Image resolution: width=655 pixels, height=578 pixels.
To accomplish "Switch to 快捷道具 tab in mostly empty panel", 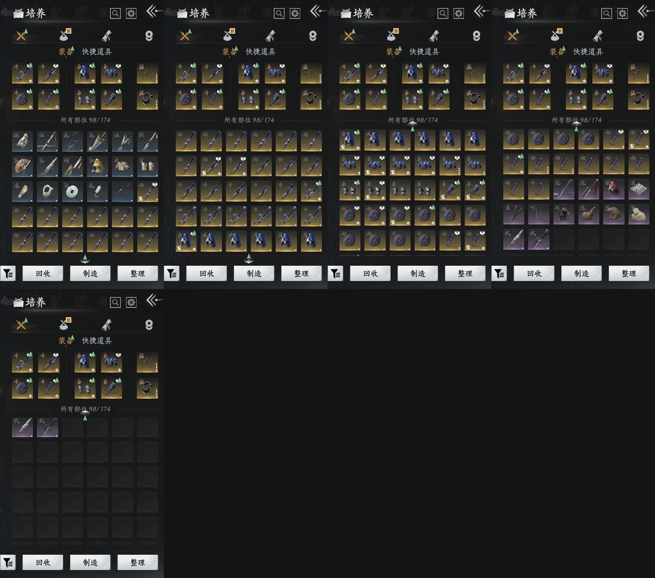I will 97,340.
